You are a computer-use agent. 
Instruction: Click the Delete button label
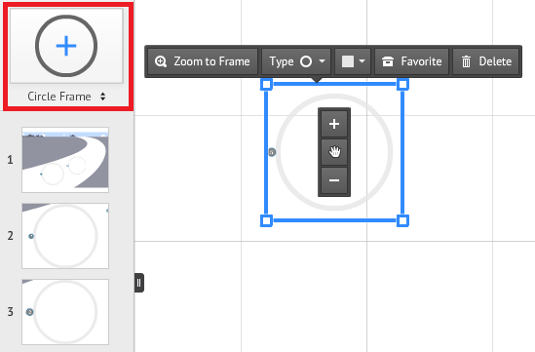coord(495,61)
